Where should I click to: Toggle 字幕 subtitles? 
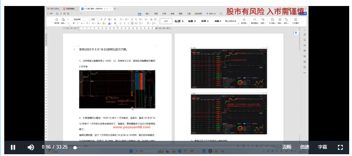(322, 147)
